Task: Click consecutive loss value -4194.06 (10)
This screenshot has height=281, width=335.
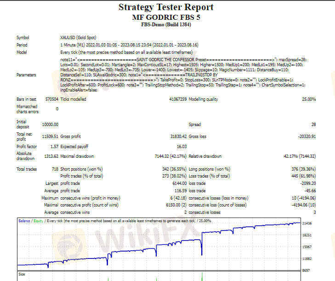Action: pos(304,205)
